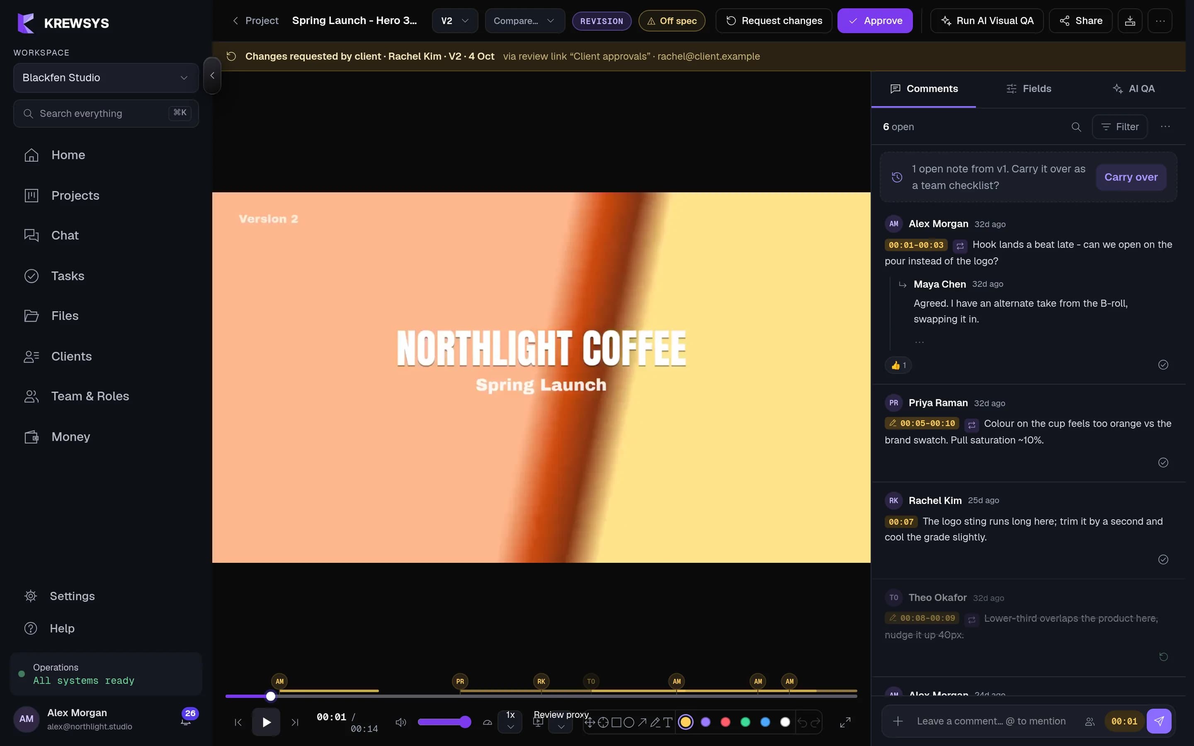The height and width of the screenshot is (746, 1194).
Task: Click the Carry over button
Action: pyautogui.click(x=1131, y=177)
